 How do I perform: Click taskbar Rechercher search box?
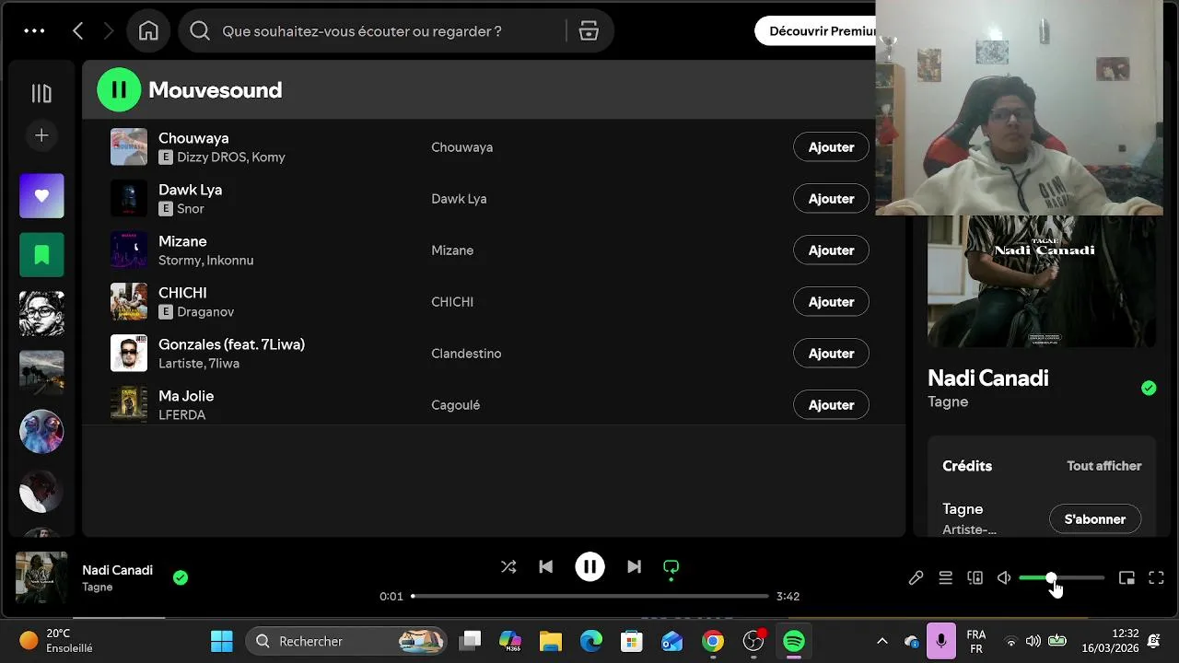(346, 641)
